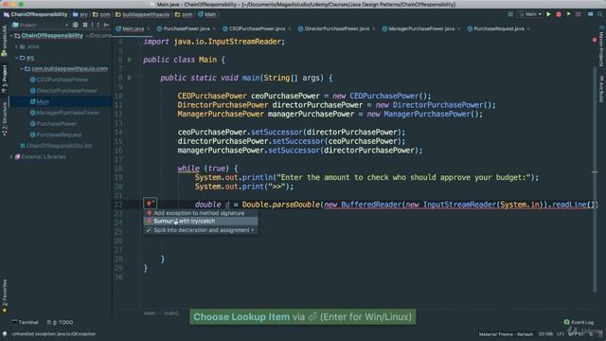Open the Favorites side tool tab

coord(4,296)
